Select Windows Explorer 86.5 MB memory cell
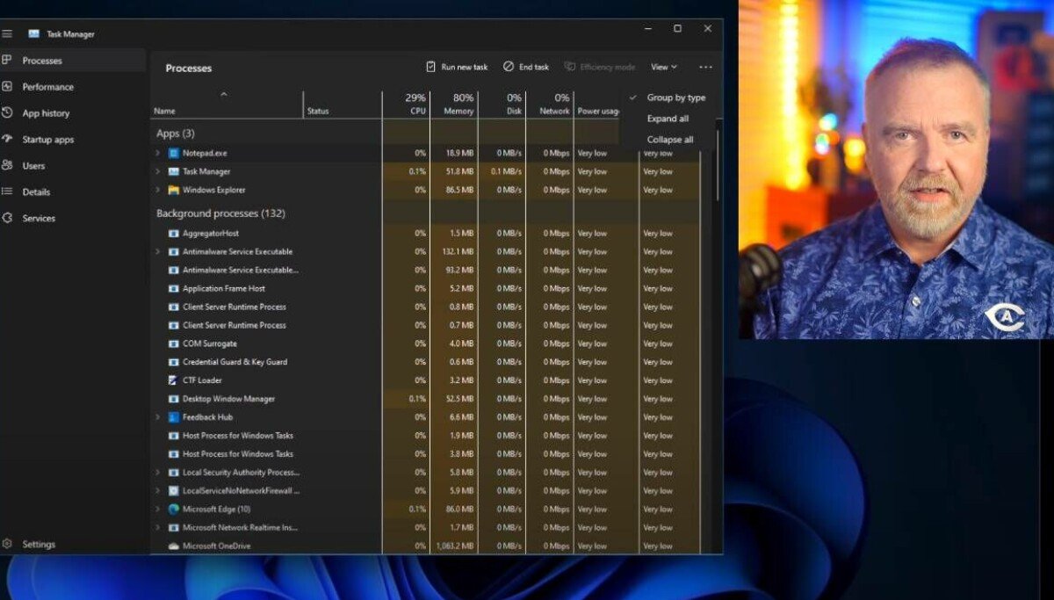Image resolution: width=1054 pixels, height=600 pixels. tap(454, 190)
